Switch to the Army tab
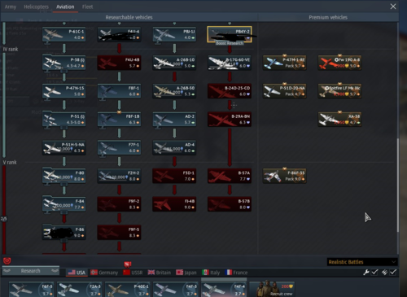 click(x=11, y=7)
